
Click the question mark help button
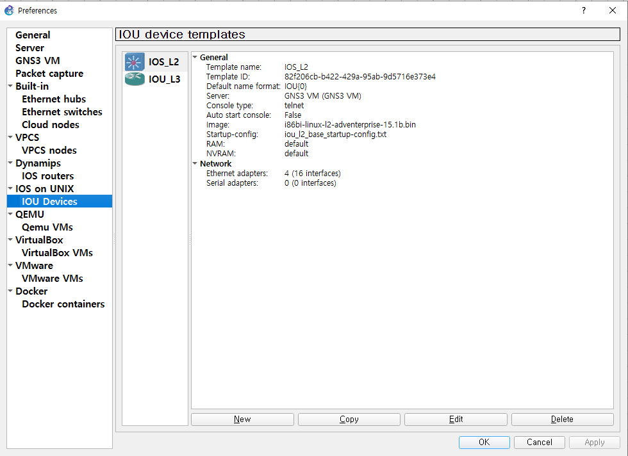(584, 10)
